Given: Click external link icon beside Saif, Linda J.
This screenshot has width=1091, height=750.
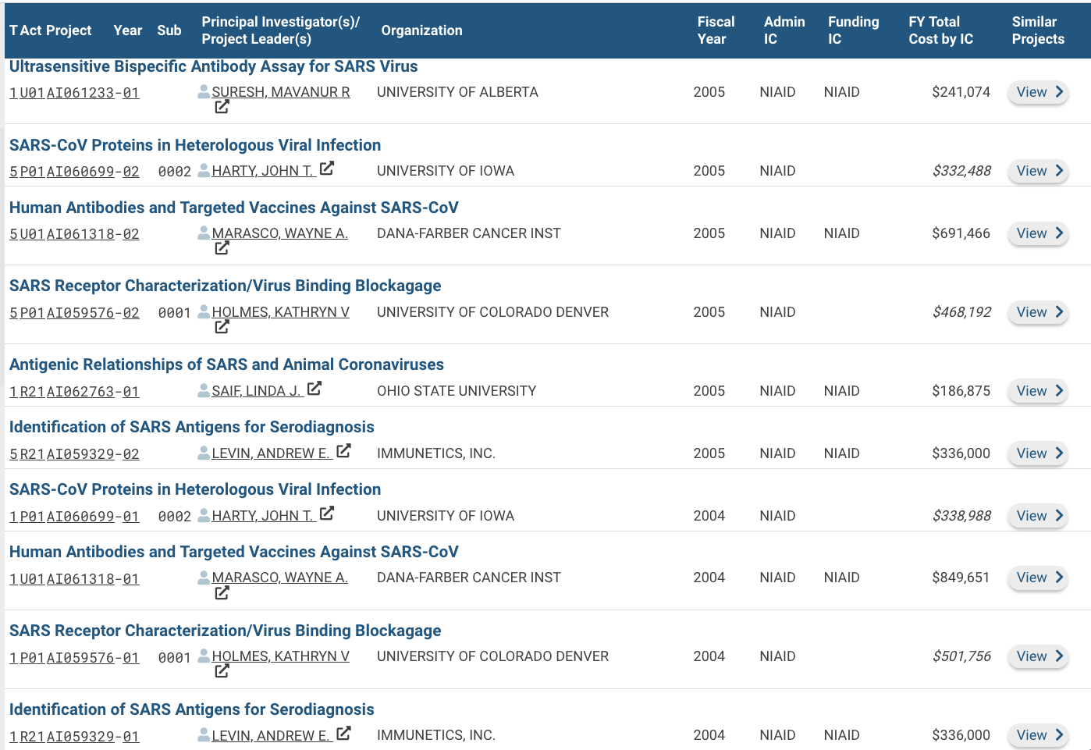Looking at the screenshot, I should [x=315, y=389].
